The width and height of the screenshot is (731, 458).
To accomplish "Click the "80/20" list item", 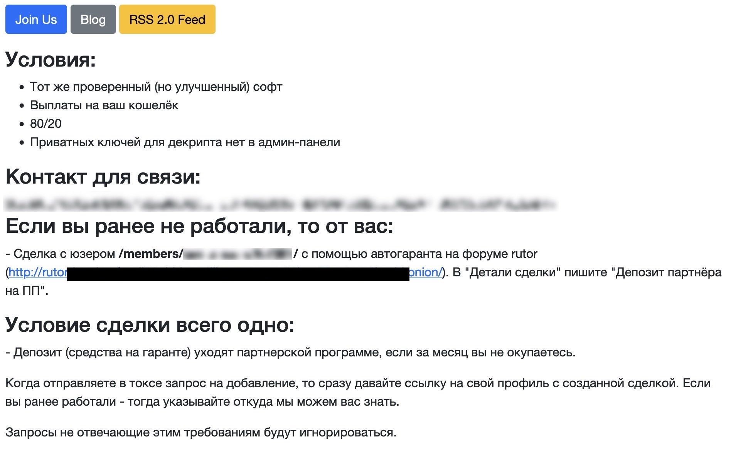I will click(x=45, y=124).
